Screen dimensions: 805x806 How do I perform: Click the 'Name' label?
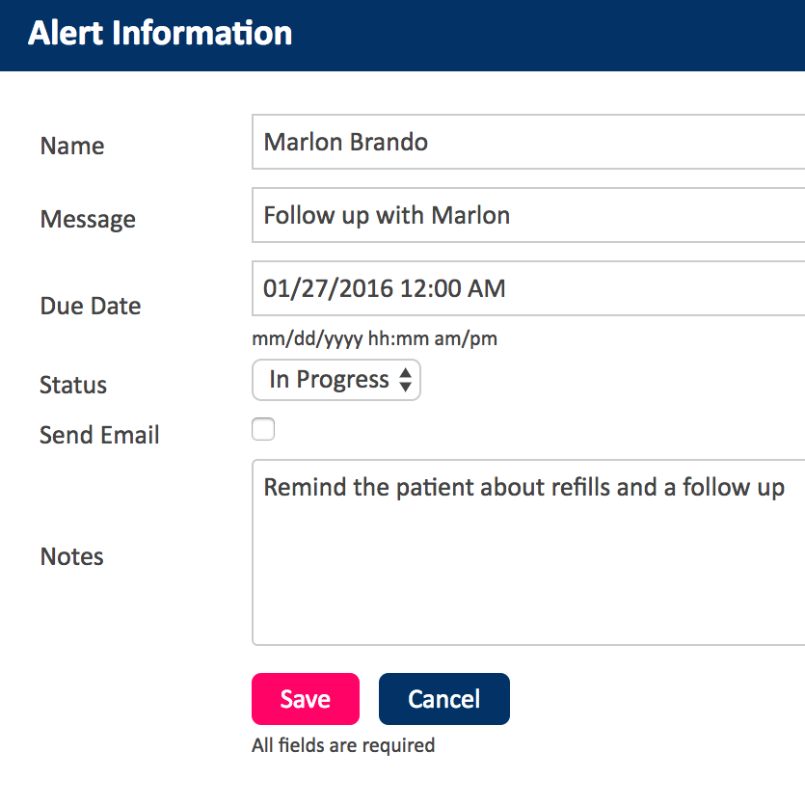(72, 146)
